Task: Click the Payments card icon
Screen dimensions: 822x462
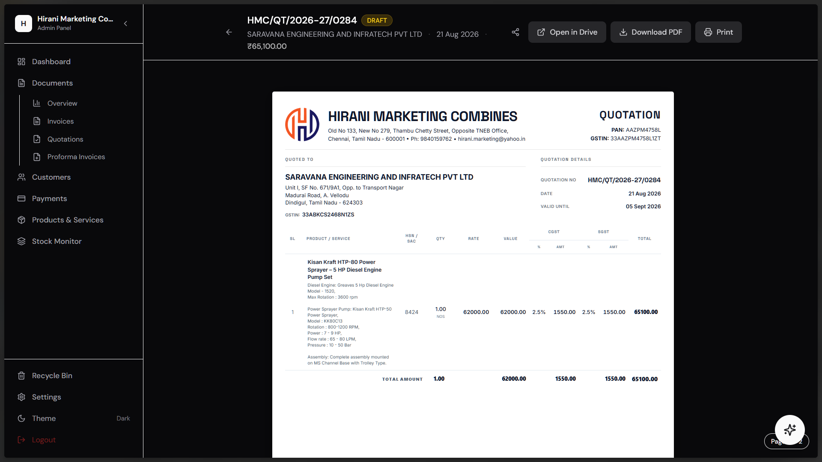Action: point(21,198)
